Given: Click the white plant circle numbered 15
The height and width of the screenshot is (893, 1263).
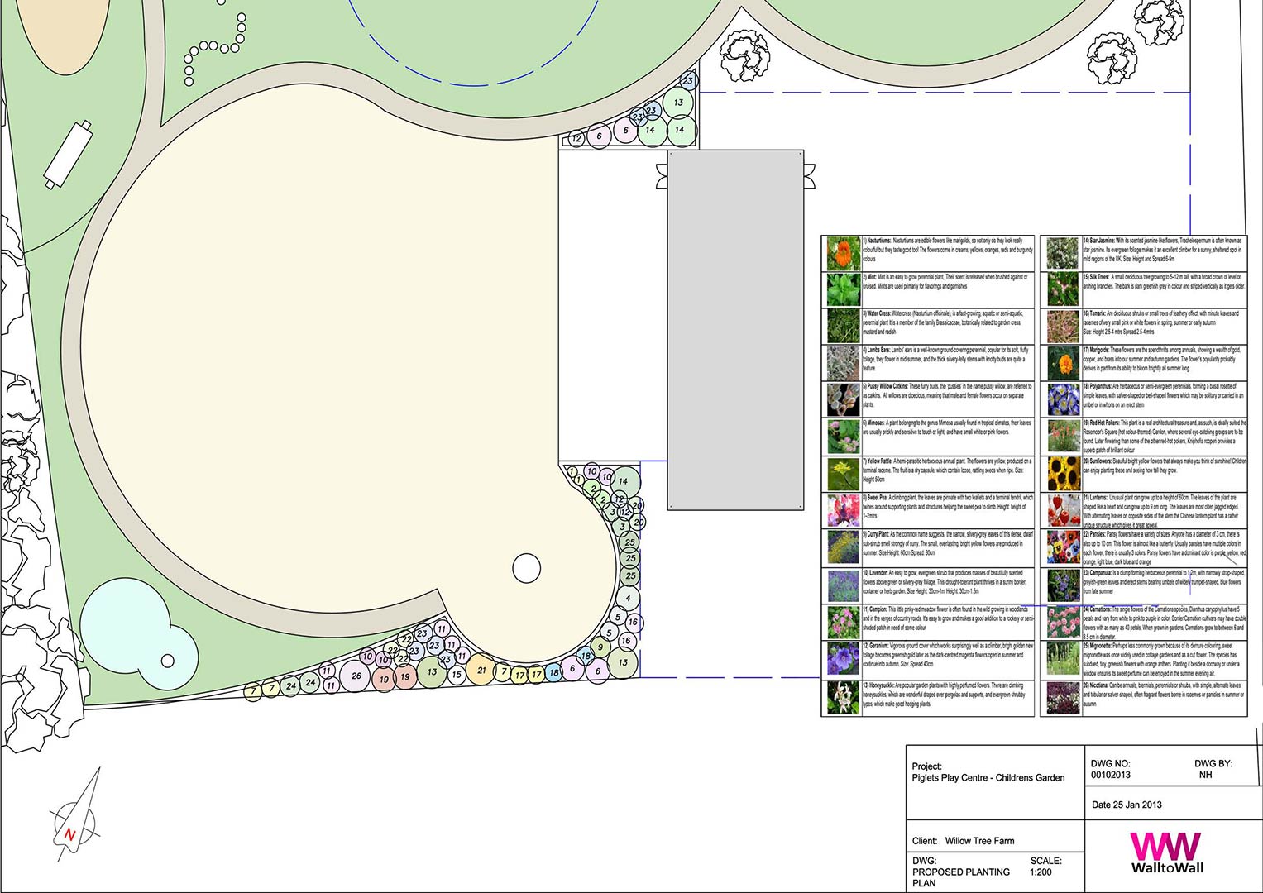Looking at the screenshot, I should [x=456, y=675].
